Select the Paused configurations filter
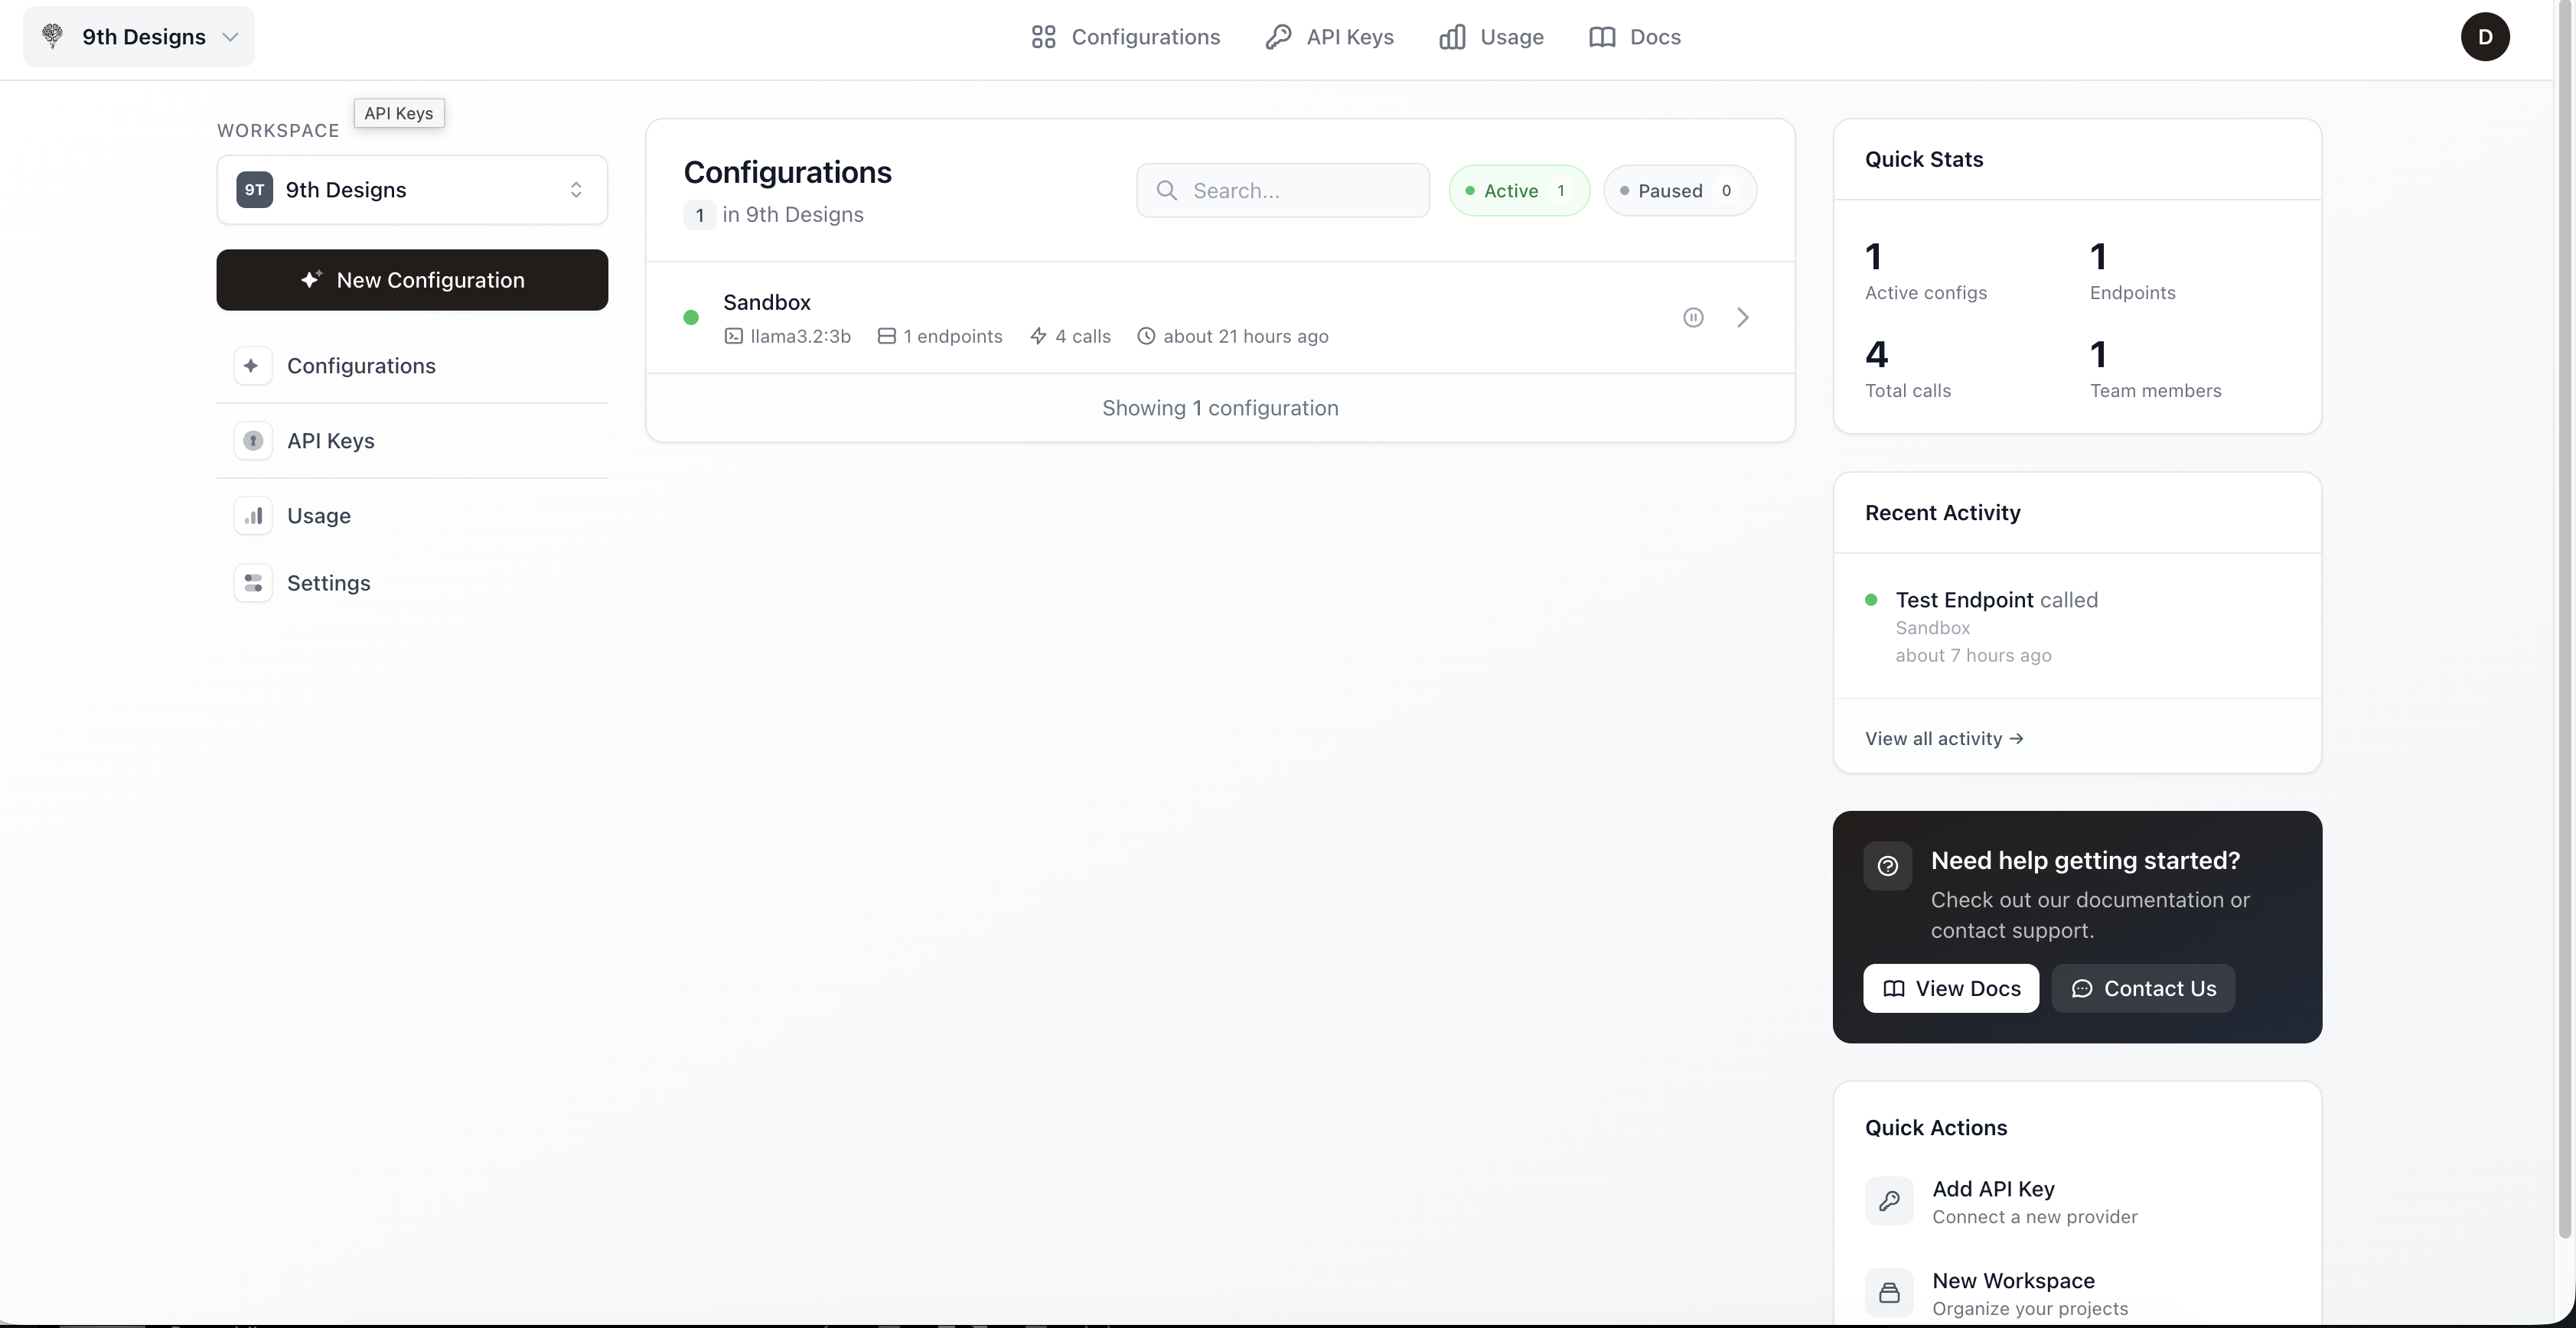This screenshot has width=2576, height=1328. pyautogui.click(x=1680, y=190)
